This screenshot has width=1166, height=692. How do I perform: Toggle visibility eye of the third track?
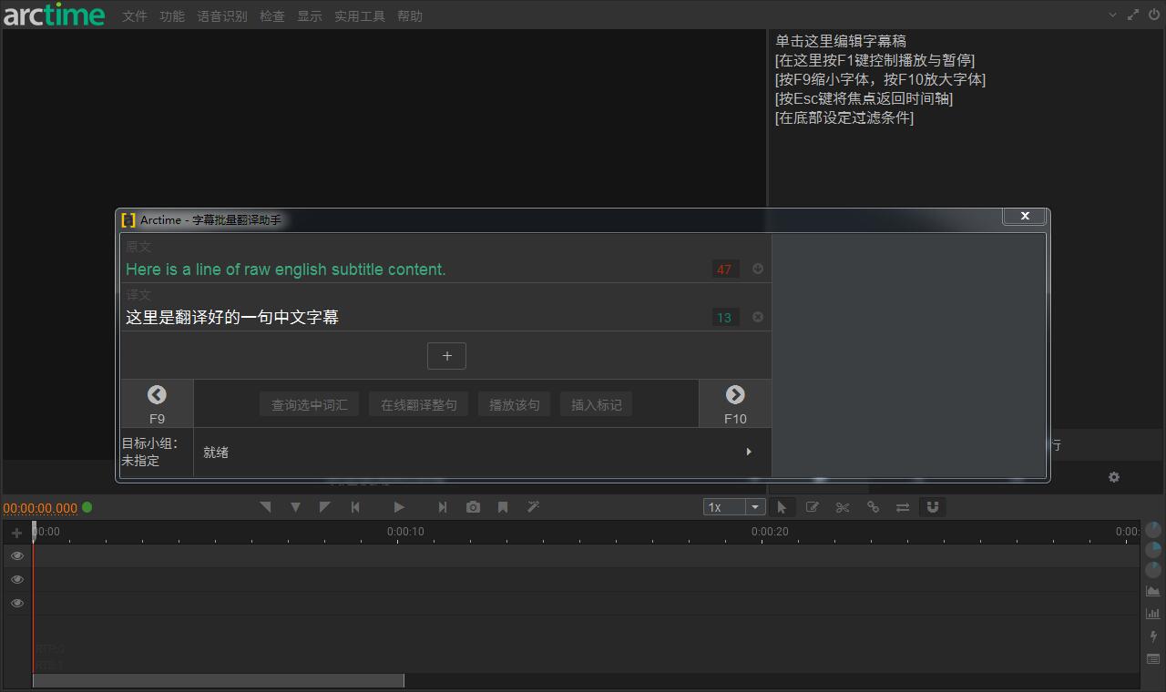pyautogui.click(x=17, y=603)
